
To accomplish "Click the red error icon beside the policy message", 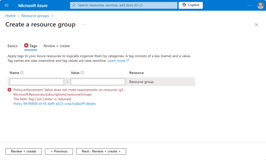I will coord(9,90).
